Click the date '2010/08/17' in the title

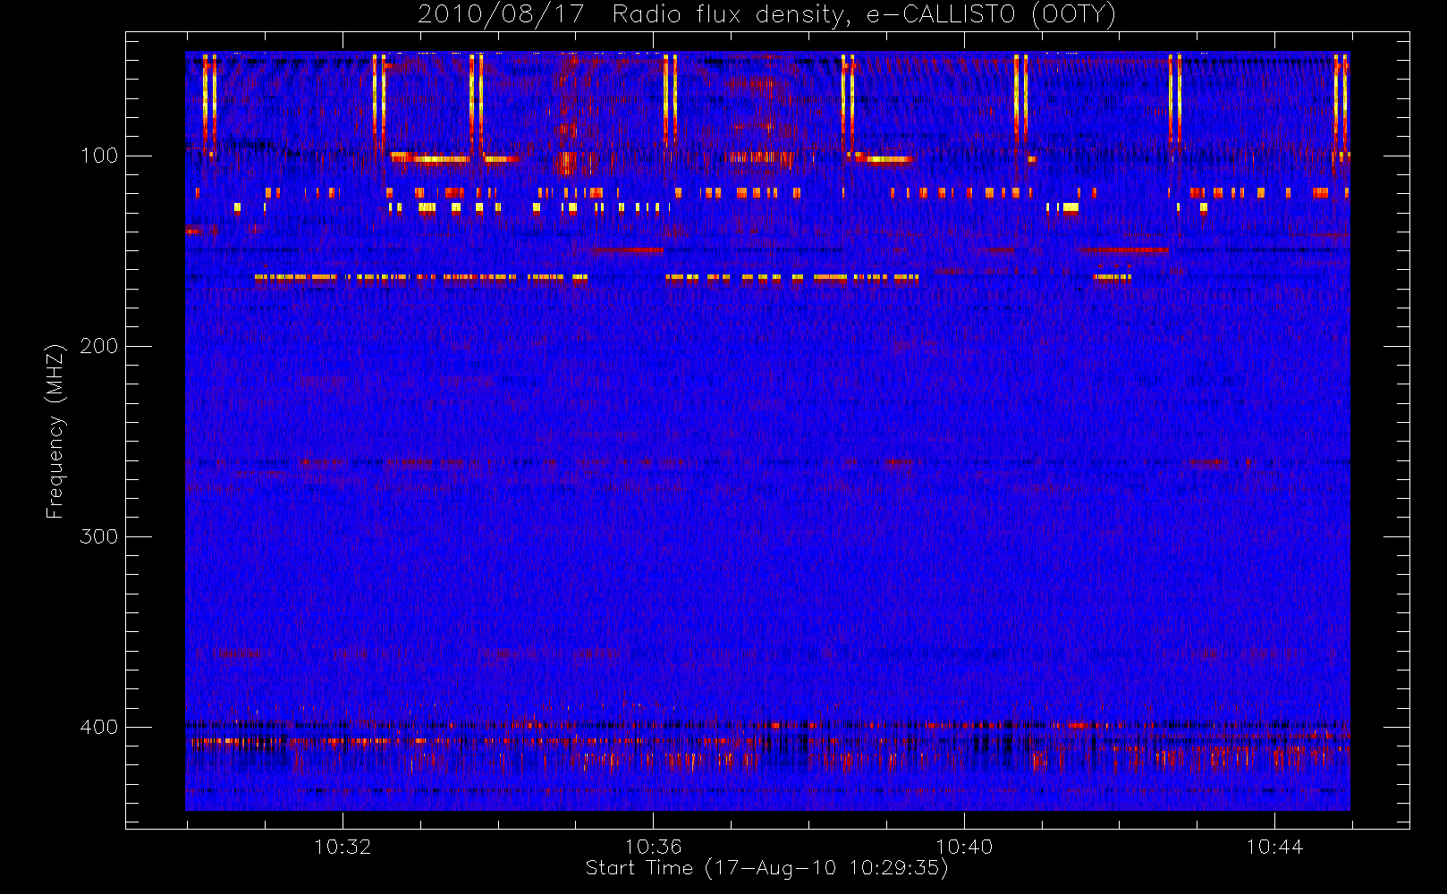point(502,14)
